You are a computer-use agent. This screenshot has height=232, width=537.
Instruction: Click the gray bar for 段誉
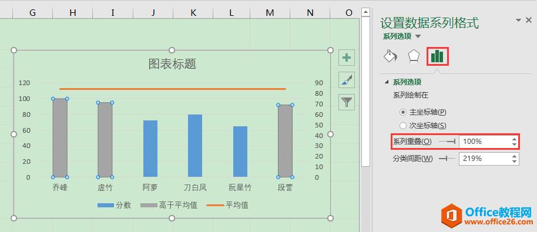(x=285, y=141)
